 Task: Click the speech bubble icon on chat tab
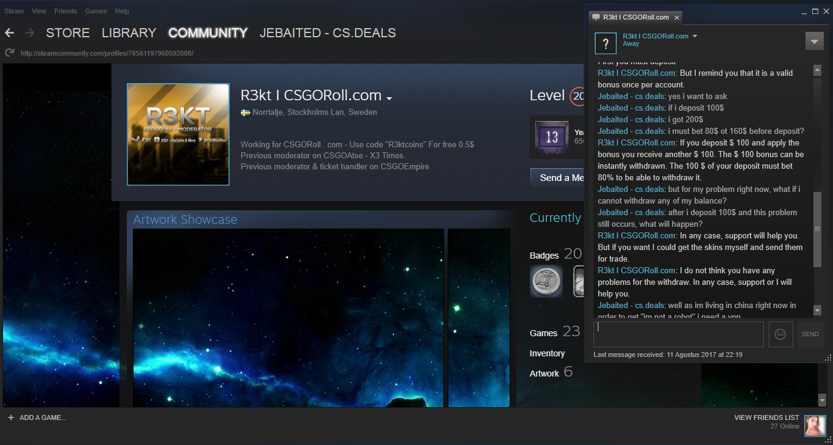596,17
